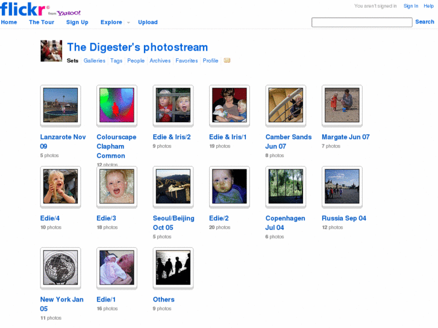View the Copenhagen Jul 04 thumbnail
Image resolution: width=438 pixels, height=328 pixels.
pos(286,187)
